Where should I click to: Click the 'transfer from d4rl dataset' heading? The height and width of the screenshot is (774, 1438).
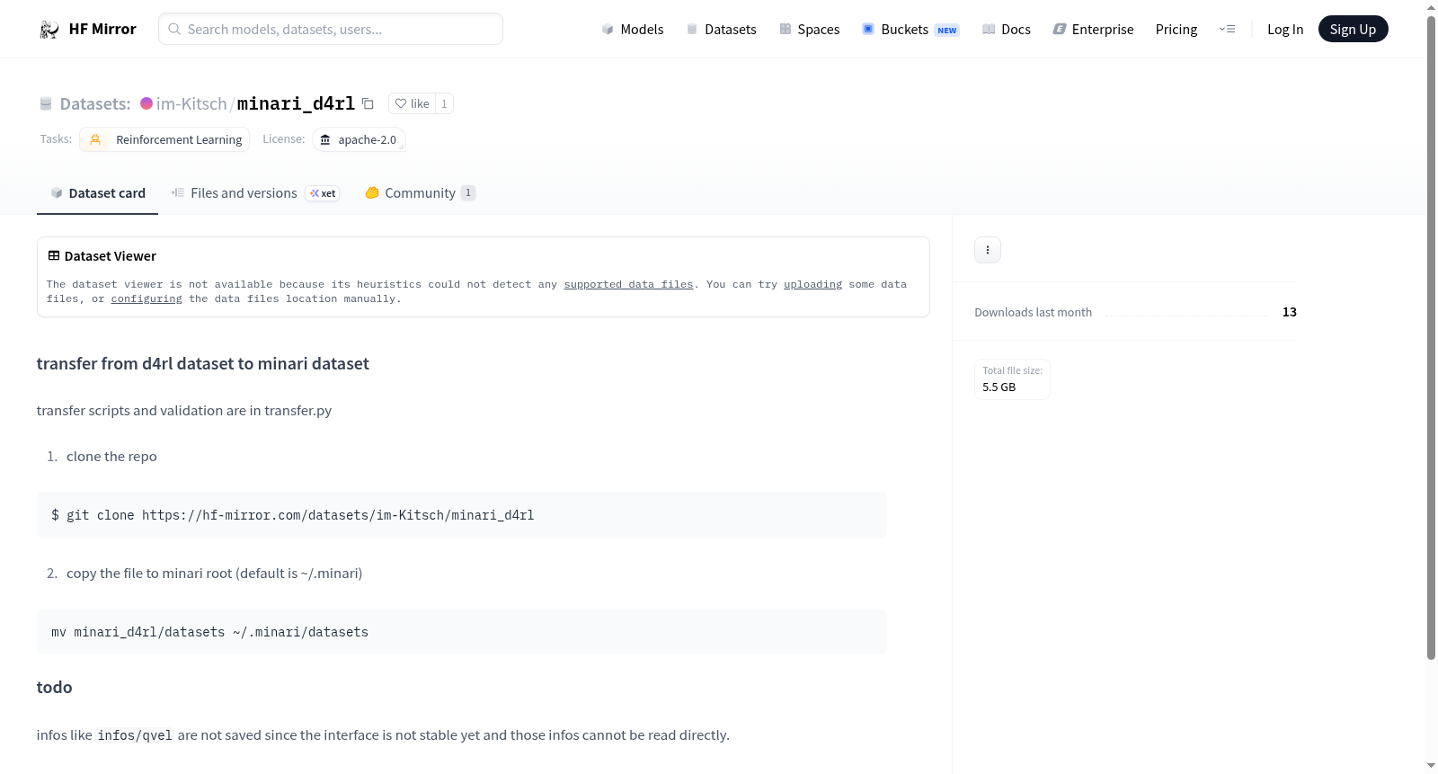(203, 364)
